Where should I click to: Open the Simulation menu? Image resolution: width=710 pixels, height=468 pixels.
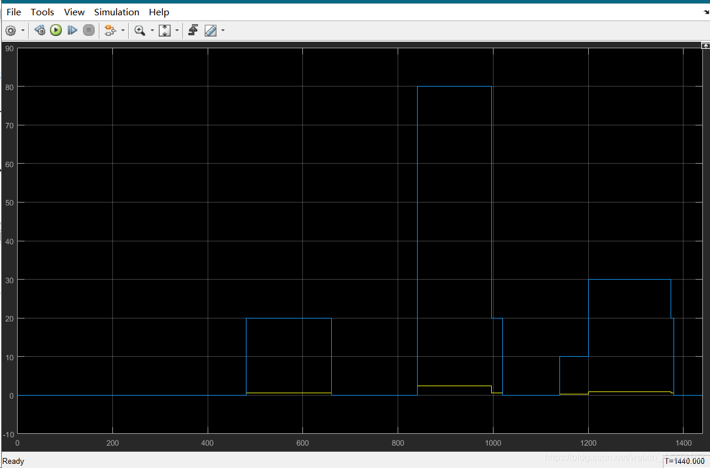pos(116,12)
